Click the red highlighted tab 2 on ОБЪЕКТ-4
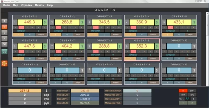 pos(133,27)
